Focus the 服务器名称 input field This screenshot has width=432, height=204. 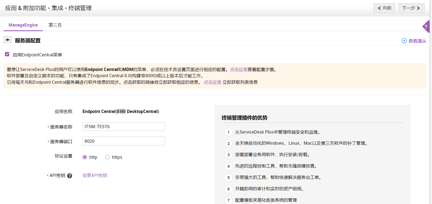124,127
